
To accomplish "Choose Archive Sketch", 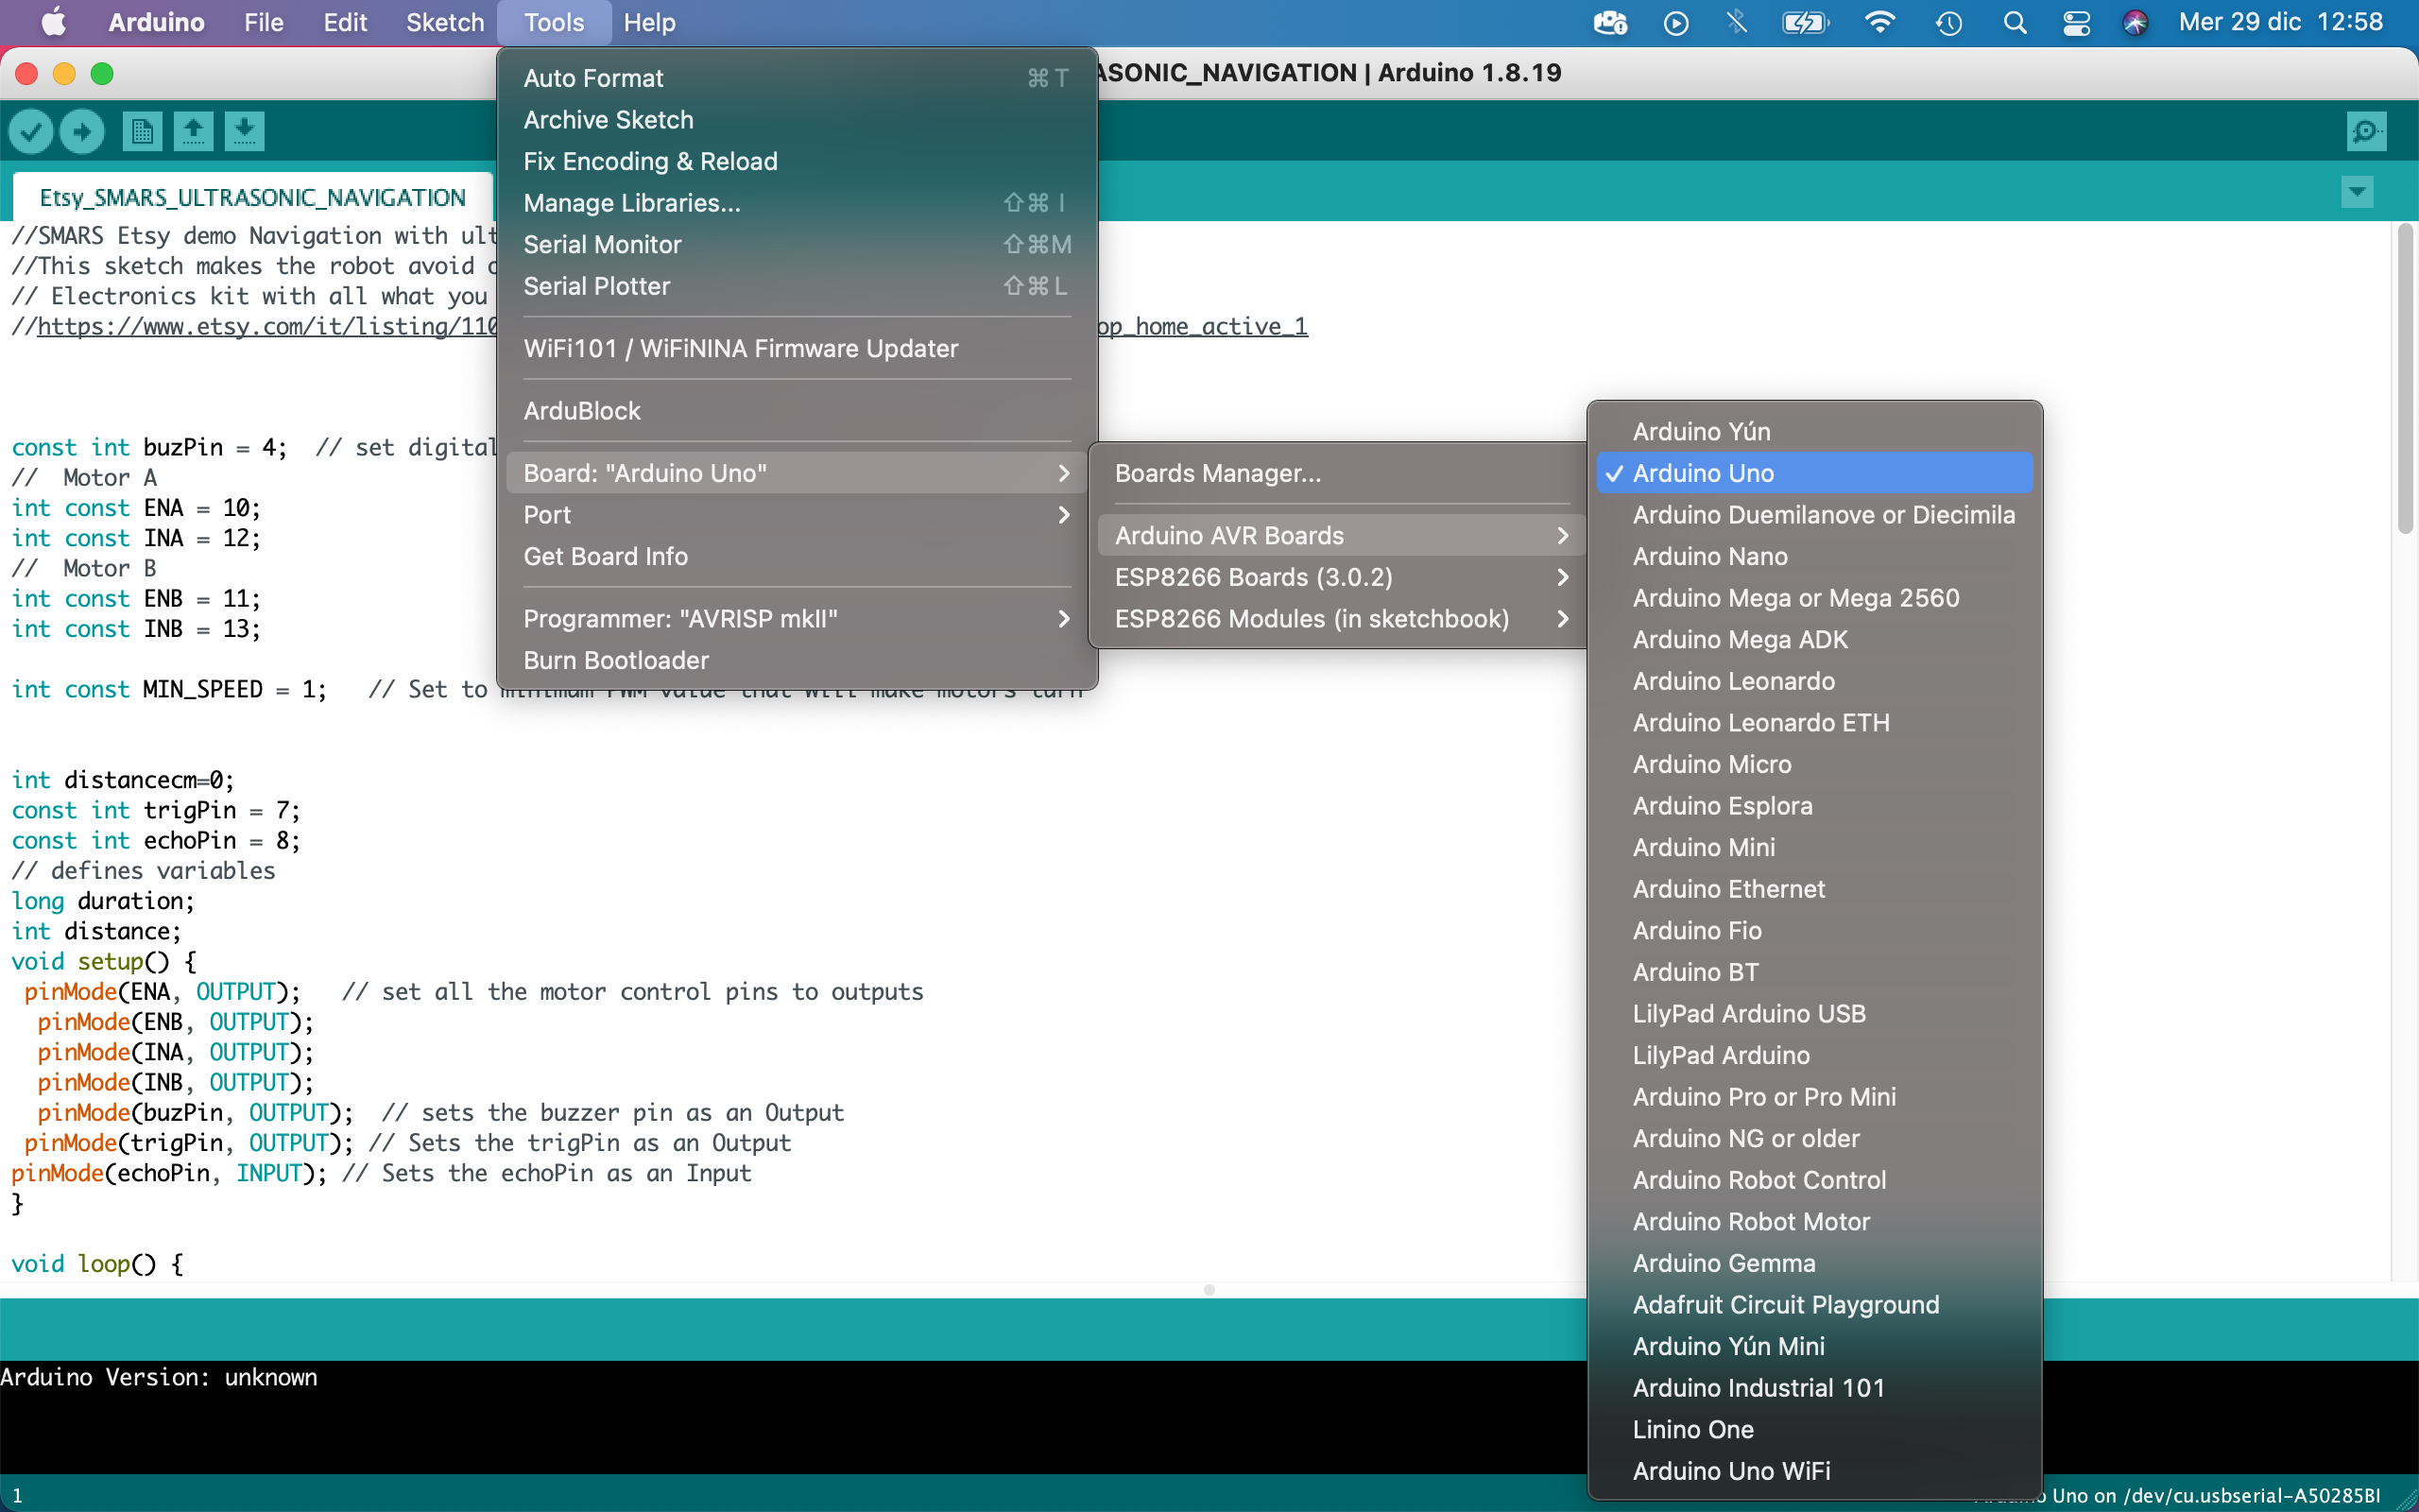I will point(797,120).
